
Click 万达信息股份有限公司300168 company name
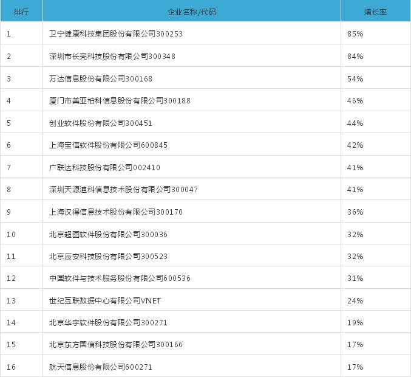point(100,78)
